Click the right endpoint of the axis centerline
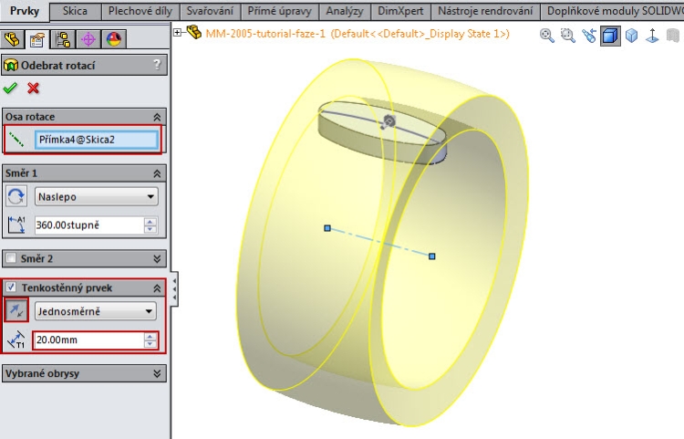The width and height of the screenshot is (684, 439). 432,256
